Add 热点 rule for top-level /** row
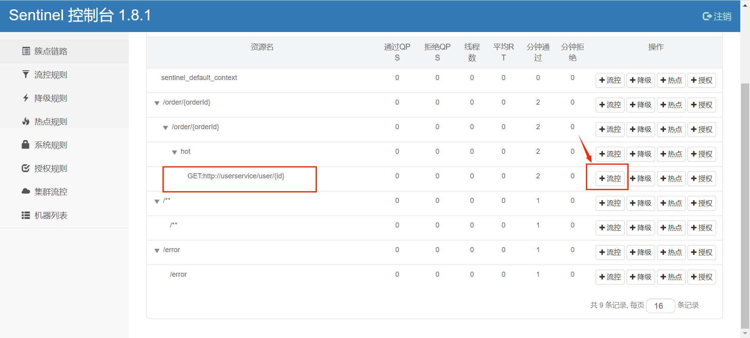Image resolution: width=750 pixels, height=338 pixels. point(671,203)
